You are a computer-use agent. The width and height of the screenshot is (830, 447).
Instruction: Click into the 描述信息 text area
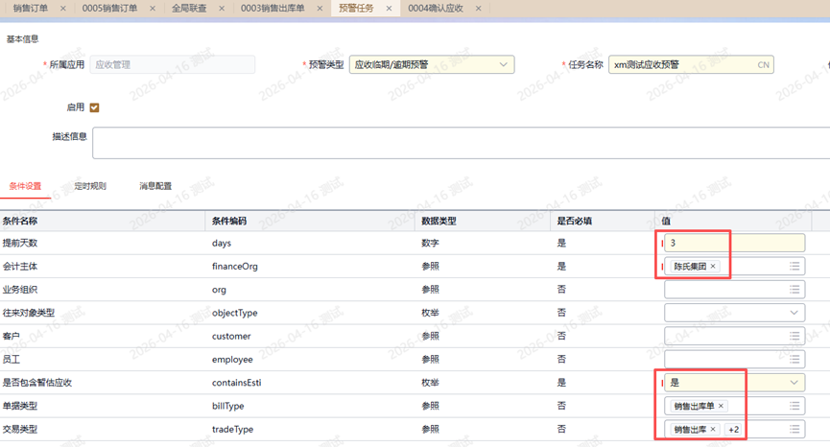coord(461,143)
